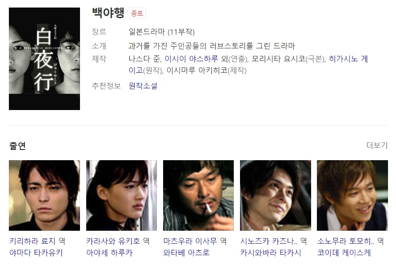Expand cast list with 더보기

pos(377,145)
